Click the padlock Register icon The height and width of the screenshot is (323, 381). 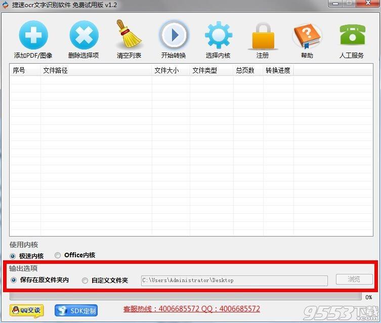[x=263, y=35]
